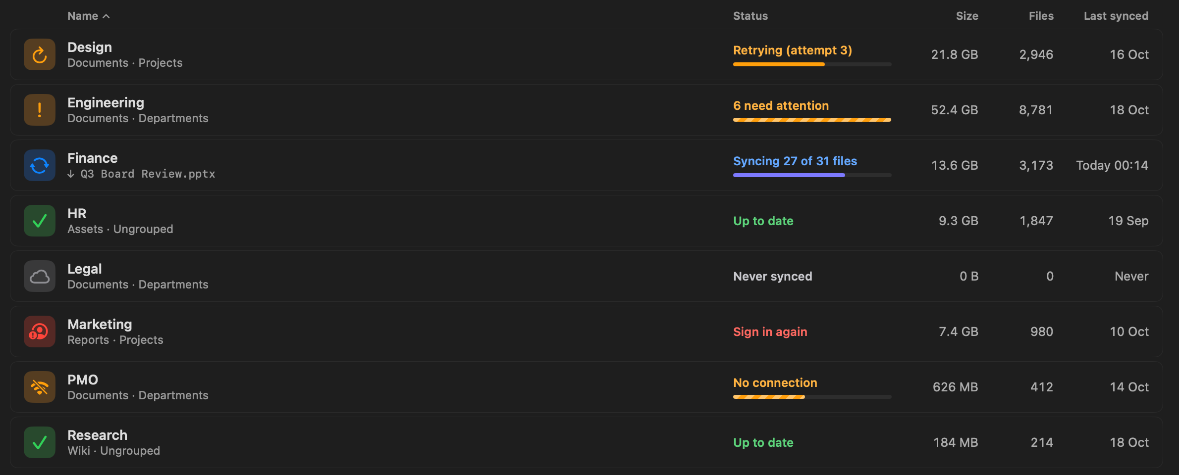The height and width of the screenshot is (475, 1179).
Task: Sort the list by Status column
Action: pyautogui.click(x=750, y=16)
